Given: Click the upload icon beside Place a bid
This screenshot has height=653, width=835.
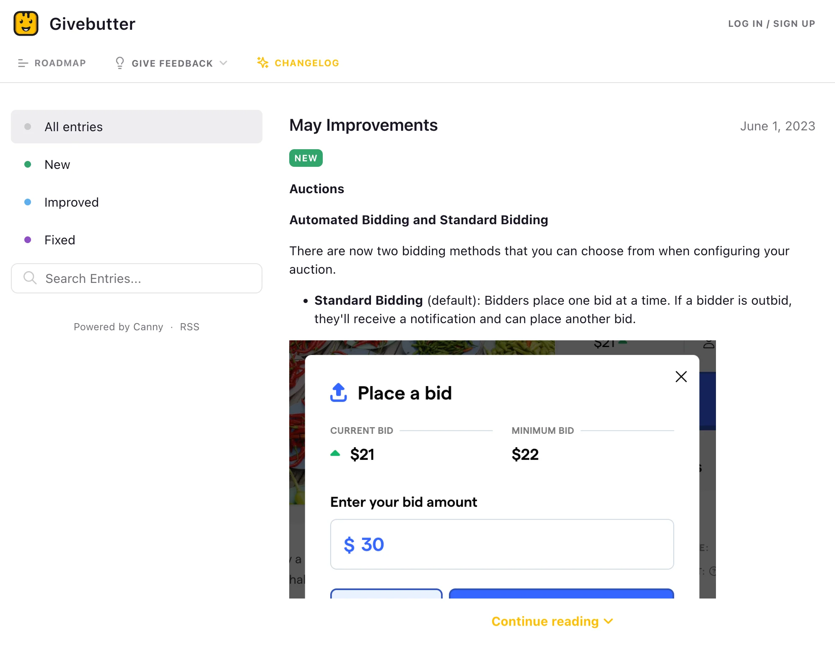Looking at the screenshot, I should (x=338, y=393).
